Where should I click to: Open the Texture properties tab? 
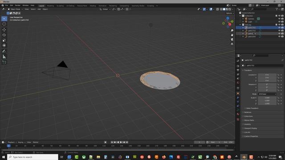tap(238, 120)
